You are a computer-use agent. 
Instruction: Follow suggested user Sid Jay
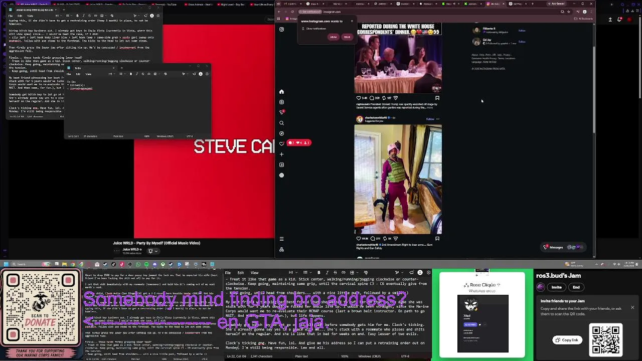522,42
